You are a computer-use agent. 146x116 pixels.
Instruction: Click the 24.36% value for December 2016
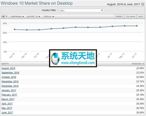[140, 86]
